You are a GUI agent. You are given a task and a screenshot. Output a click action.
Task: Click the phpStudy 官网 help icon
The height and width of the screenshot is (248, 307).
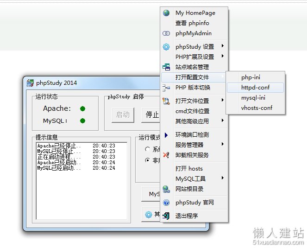(166, 203)
